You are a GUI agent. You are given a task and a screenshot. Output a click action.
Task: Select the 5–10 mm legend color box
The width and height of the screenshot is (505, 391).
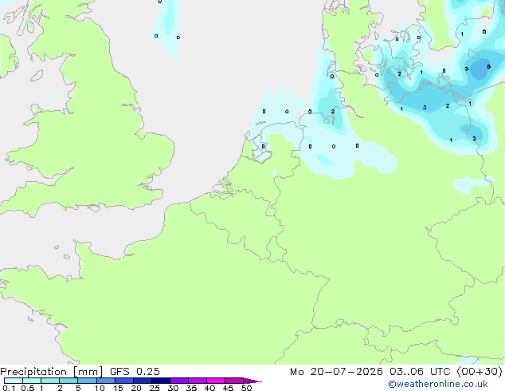click(87, 381)
